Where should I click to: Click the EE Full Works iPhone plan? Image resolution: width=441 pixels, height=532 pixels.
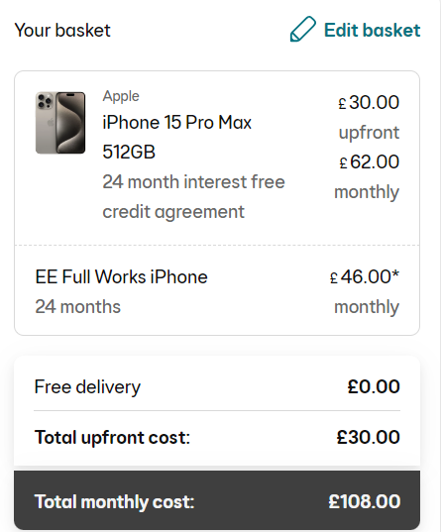coord(121,276)
